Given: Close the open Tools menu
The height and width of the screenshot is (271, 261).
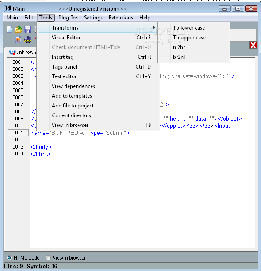Looking at the screenshot, I should point(46,18).
